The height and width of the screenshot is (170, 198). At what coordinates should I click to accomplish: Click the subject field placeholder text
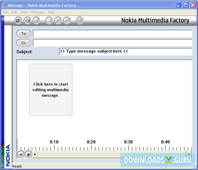[94, 51]
